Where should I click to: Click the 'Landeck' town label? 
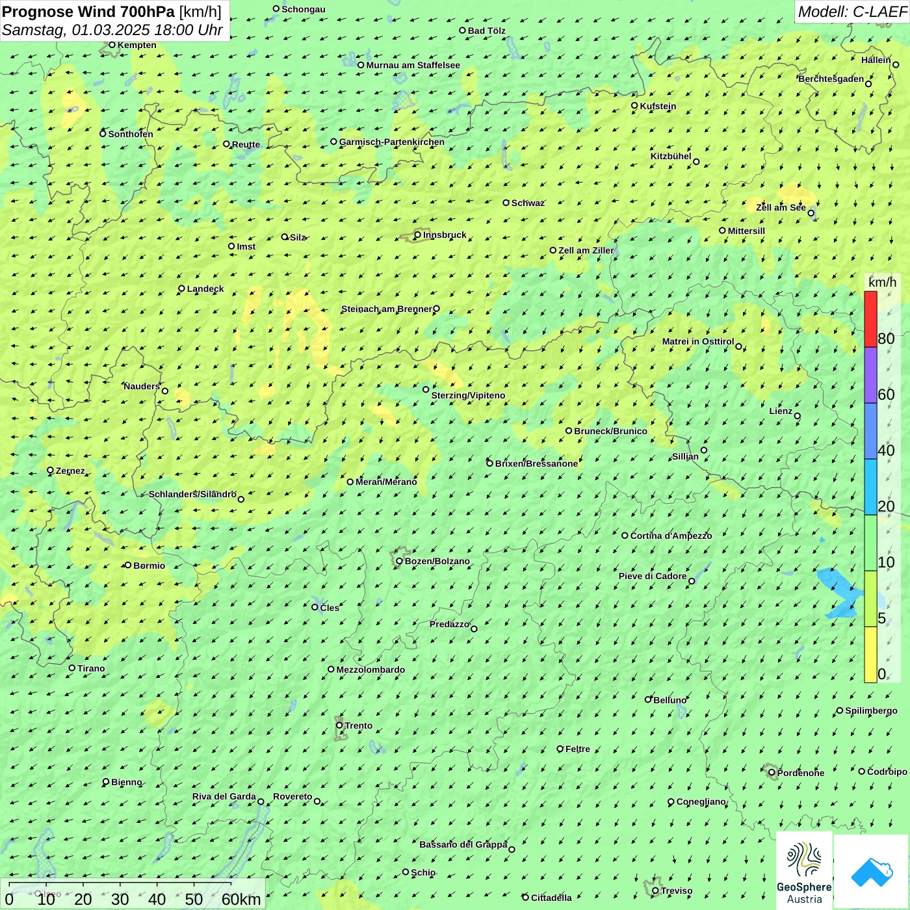pos(205,289)
